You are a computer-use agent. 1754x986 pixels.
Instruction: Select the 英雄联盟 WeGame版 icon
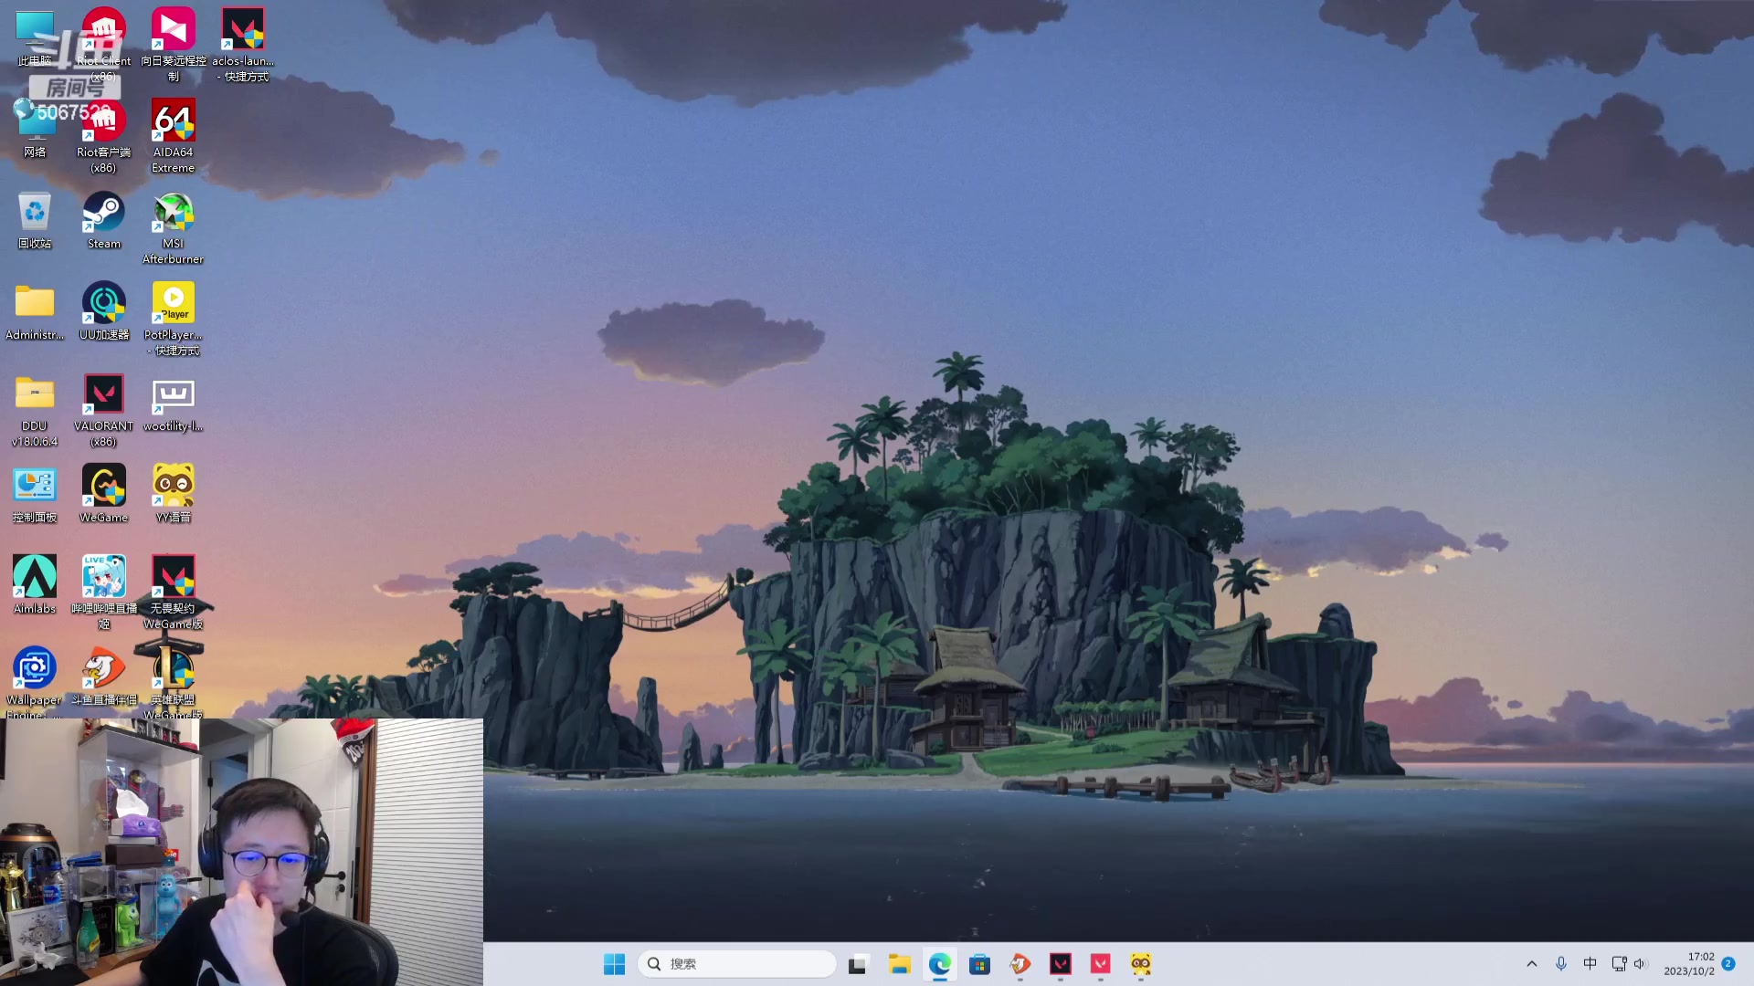[173, 681]
